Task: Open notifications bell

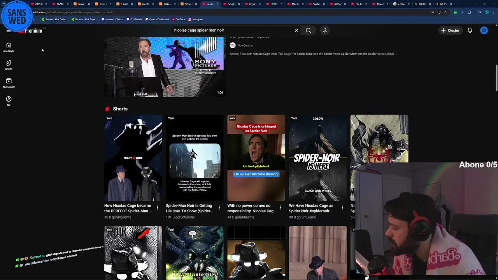Action: tap(470, 30)
